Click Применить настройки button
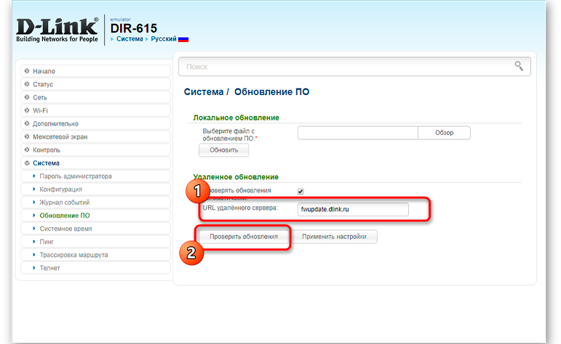The width and height of the screenshot is (561, 344). click(x=334, y=237)
